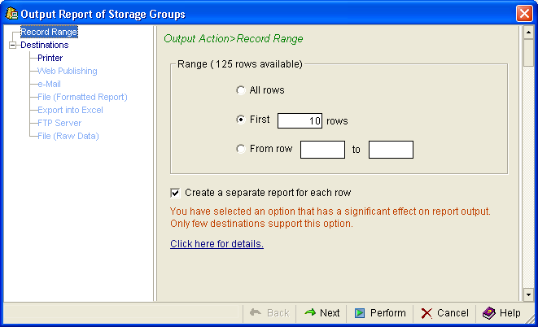The width and height of the screenshot is (538, 327).
Task: Select Export into Excel tree item
Action: [x=70, y=110]
